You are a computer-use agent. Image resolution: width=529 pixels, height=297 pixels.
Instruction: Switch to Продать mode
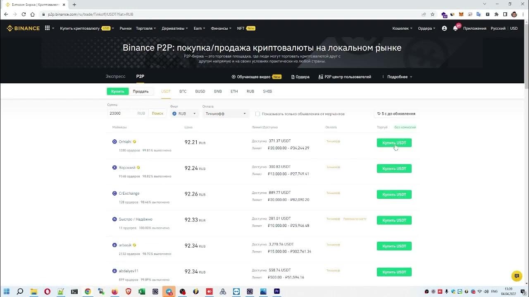click(x=141, y=91)
